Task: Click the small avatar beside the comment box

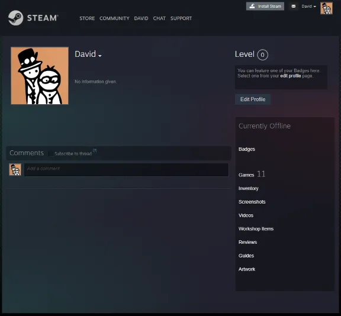Action: (x=15, y=169)
